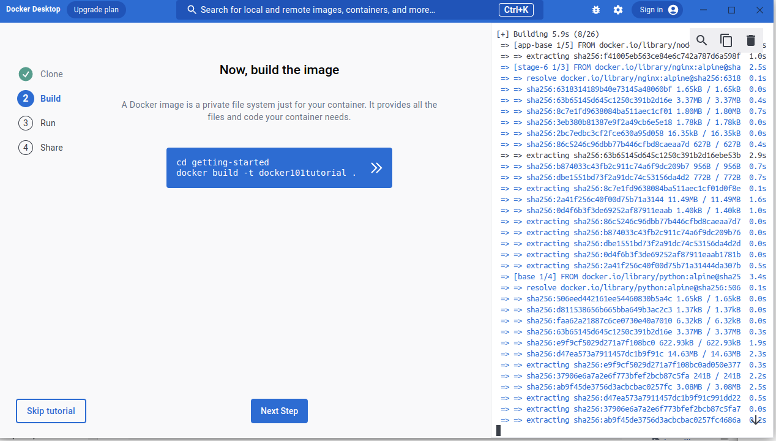
Task: Open Docker Desktop settings gear
Action: [x=618, y=10]
